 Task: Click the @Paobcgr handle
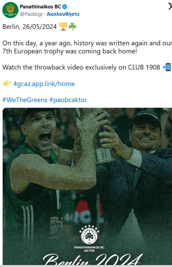click(x=31, y=14)
